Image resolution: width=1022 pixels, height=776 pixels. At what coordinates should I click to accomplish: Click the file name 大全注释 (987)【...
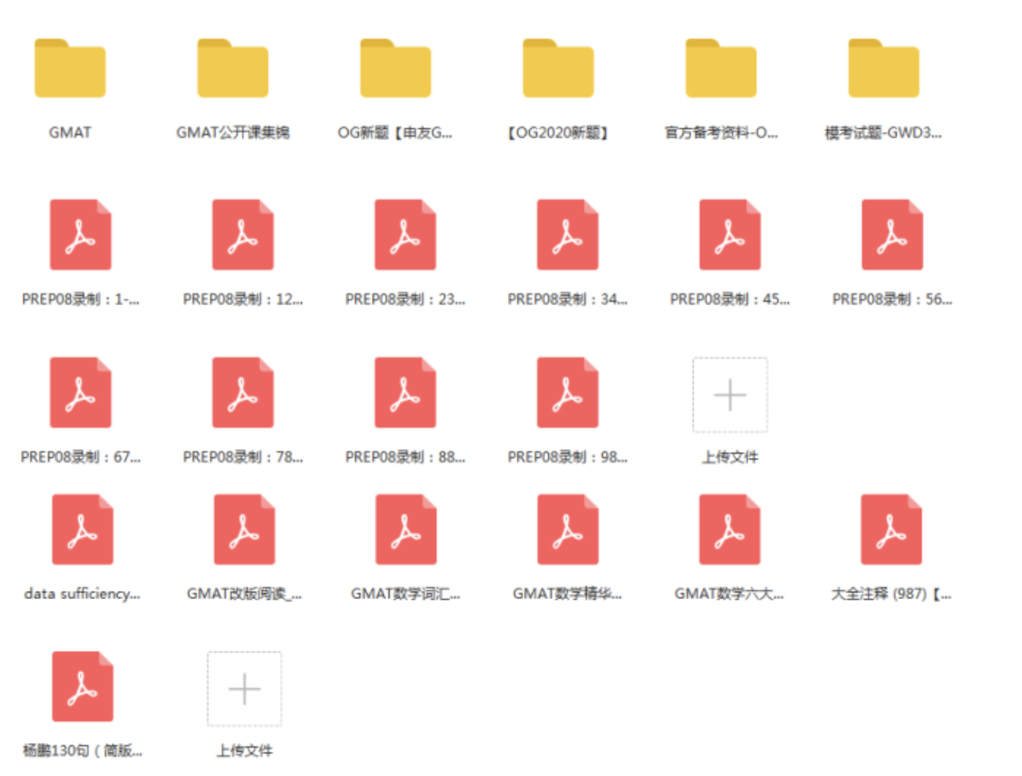[892, 594]
